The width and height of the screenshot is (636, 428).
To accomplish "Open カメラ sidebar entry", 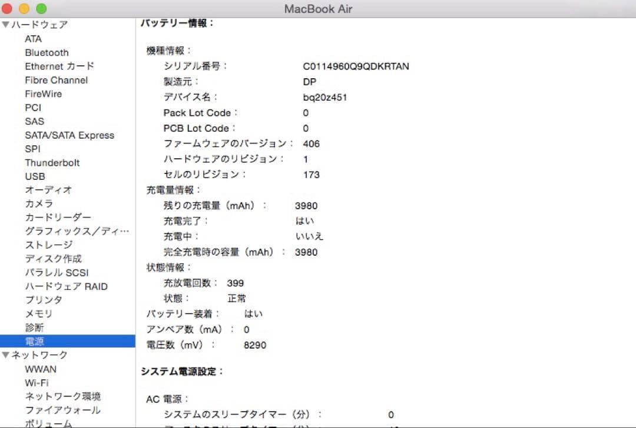I will (39, 203).
